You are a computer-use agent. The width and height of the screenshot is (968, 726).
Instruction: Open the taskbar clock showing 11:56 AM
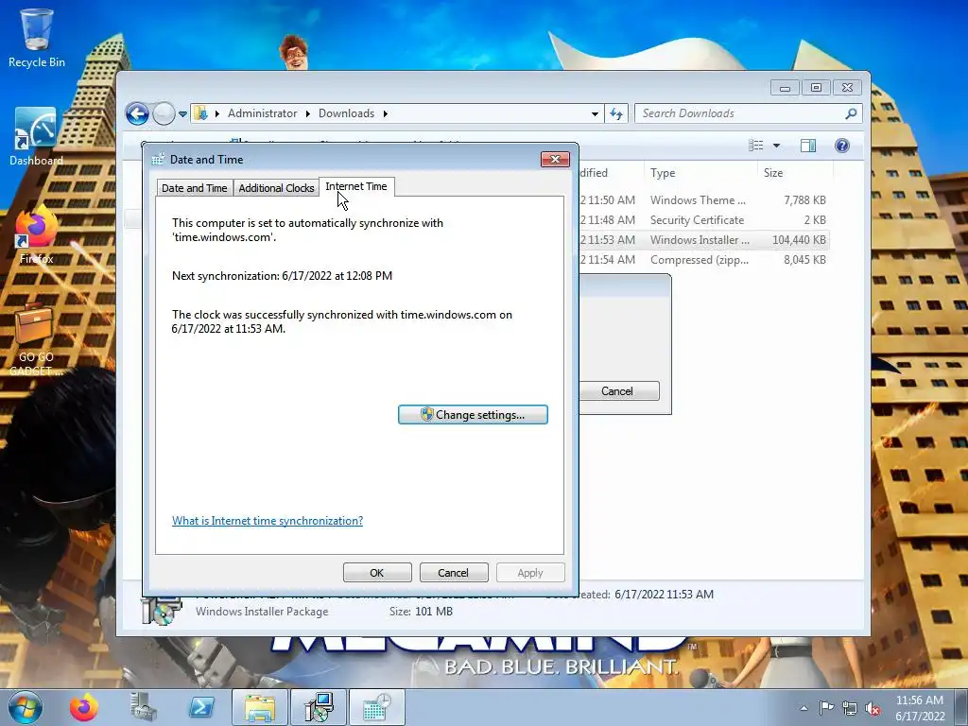pos(919,708)
